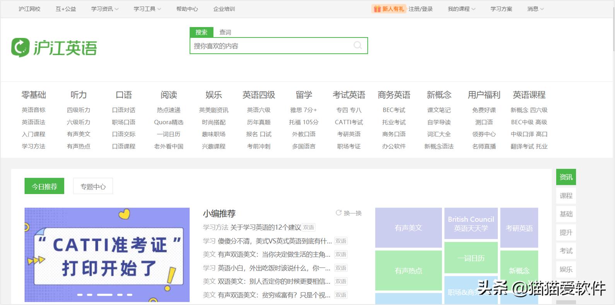Image resolution: width=615 pixels, height=305 pixels.
Task: Open the 英语课程 category heading
Action: [529, 95]
